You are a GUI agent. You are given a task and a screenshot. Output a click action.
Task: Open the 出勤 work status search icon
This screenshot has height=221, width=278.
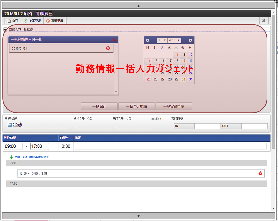[10, 125]
